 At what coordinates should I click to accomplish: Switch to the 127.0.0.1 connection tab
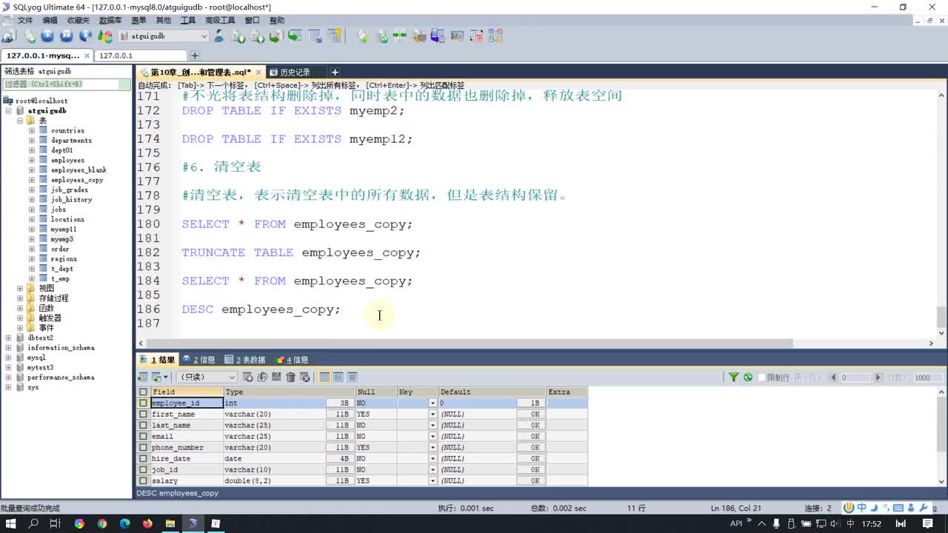(141, 56)
